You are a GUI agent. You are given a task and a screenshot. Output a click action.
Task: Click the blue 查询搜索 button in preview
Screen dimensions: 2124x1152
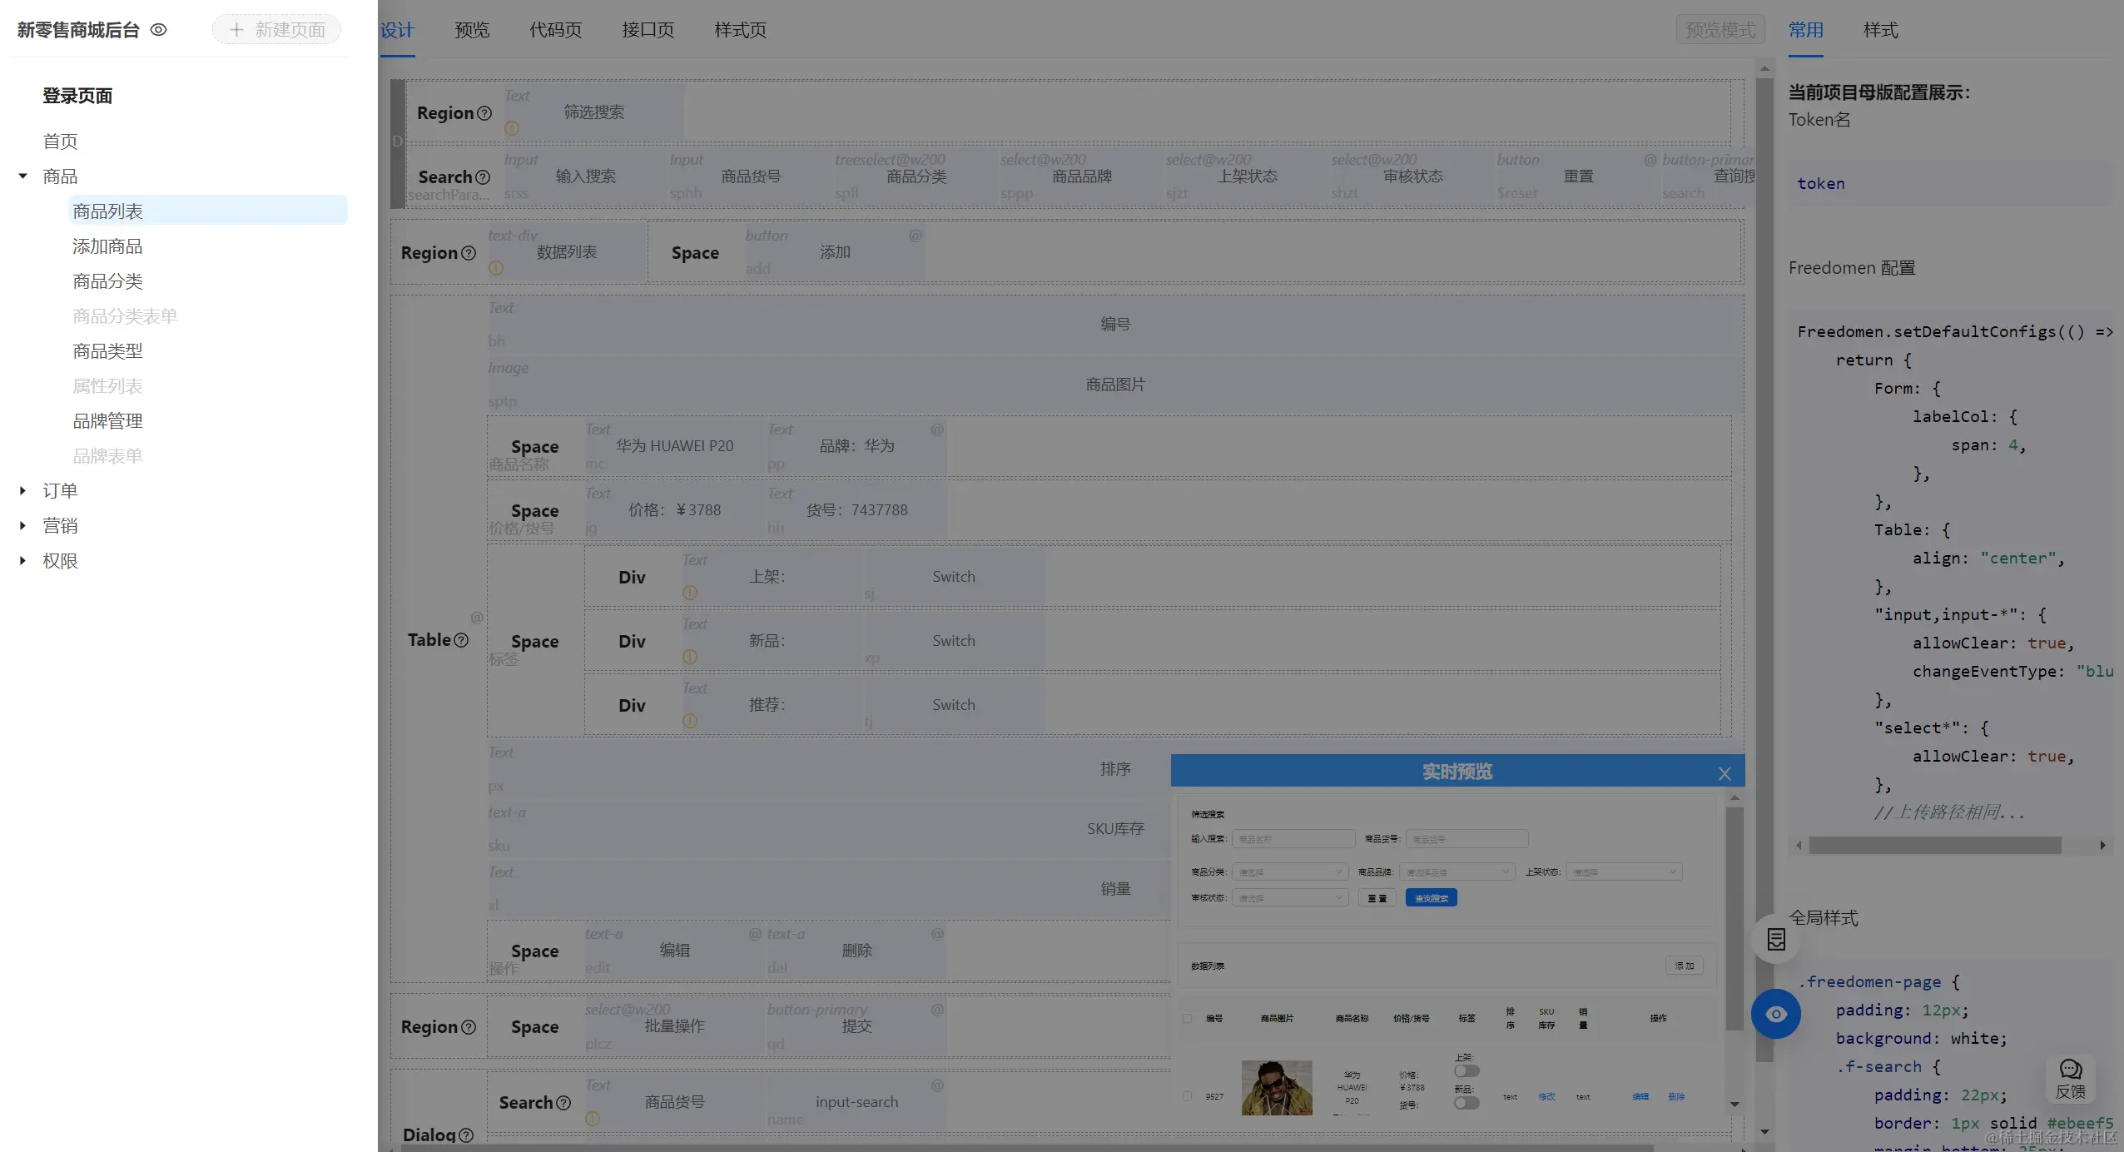tap(1431, 898)
